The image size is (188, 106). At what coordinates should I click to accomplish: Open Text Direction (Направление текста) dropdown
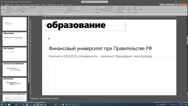click(x=72, y=7)
